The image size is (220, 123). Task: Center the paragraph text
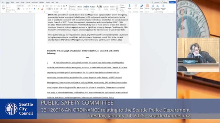[49, 9]
